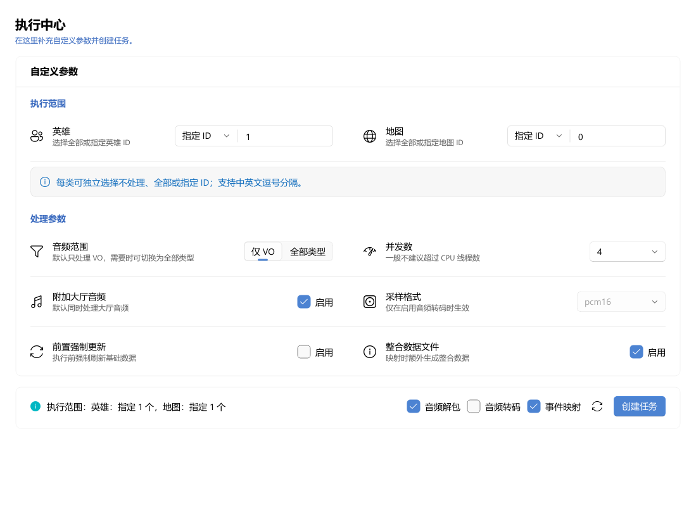Click the 执行范围 section heading
This screenshot has width=696, height=514.
[x=48, y=103]
